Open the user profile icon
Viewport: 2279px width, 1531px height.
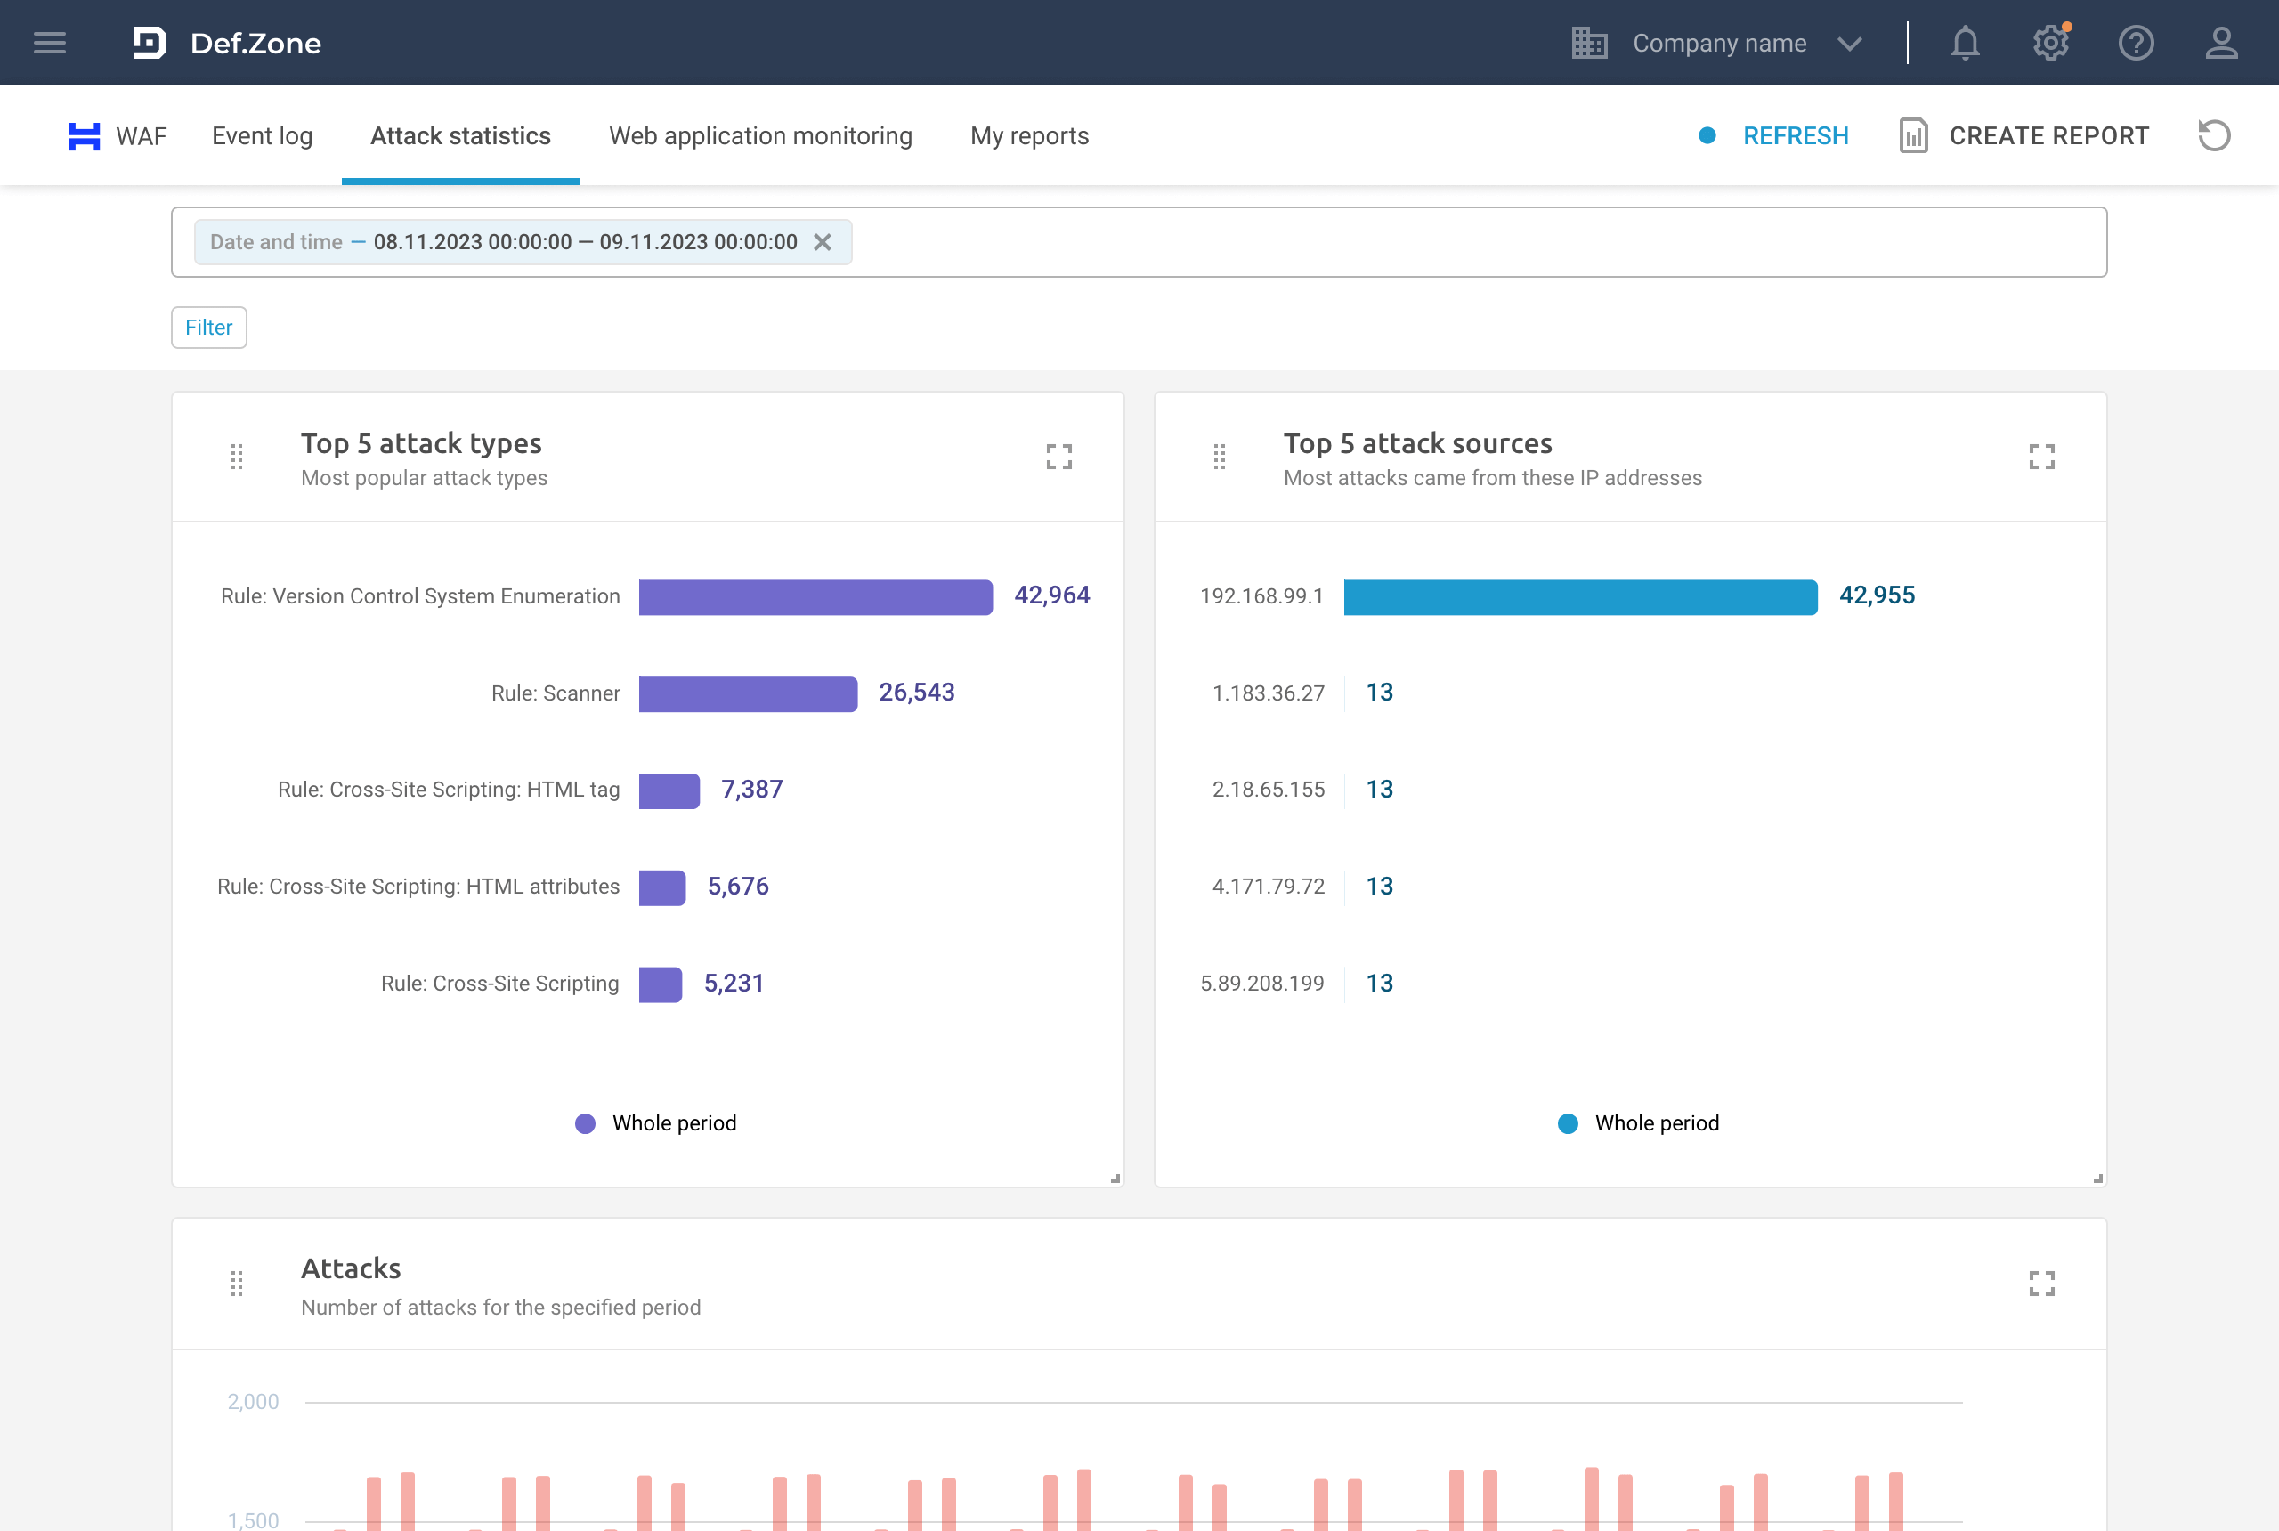point(2221,43)
